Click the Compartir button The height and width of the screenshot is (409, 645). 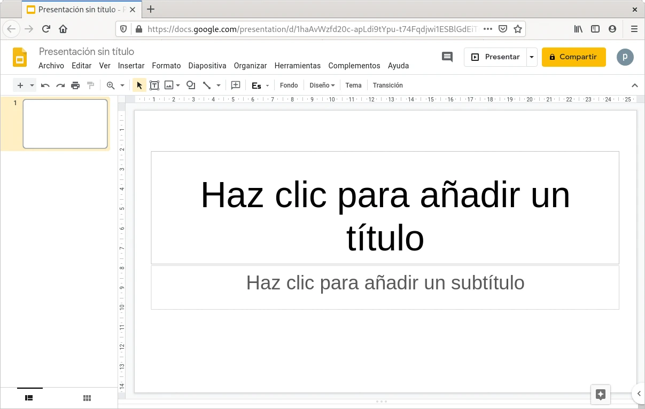pyautogui.click(x=573, y=57)
